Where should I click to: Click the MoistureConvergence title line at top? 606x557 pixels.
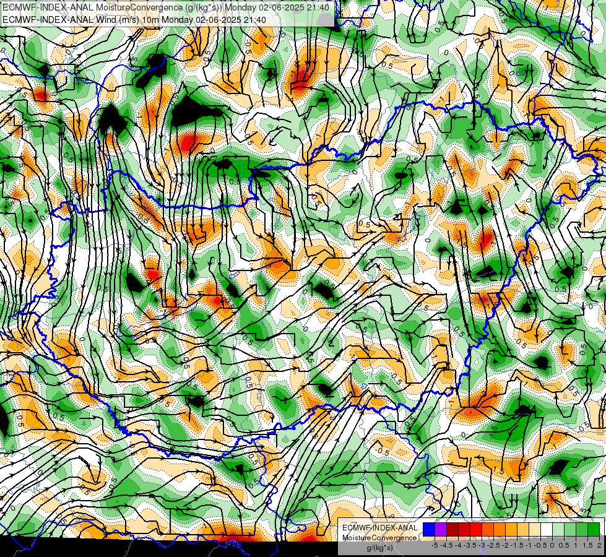(165, 7)
